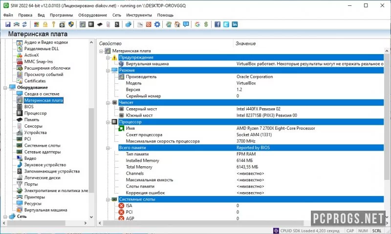Collapse the Сеть tree node expander

coord(5,216)
